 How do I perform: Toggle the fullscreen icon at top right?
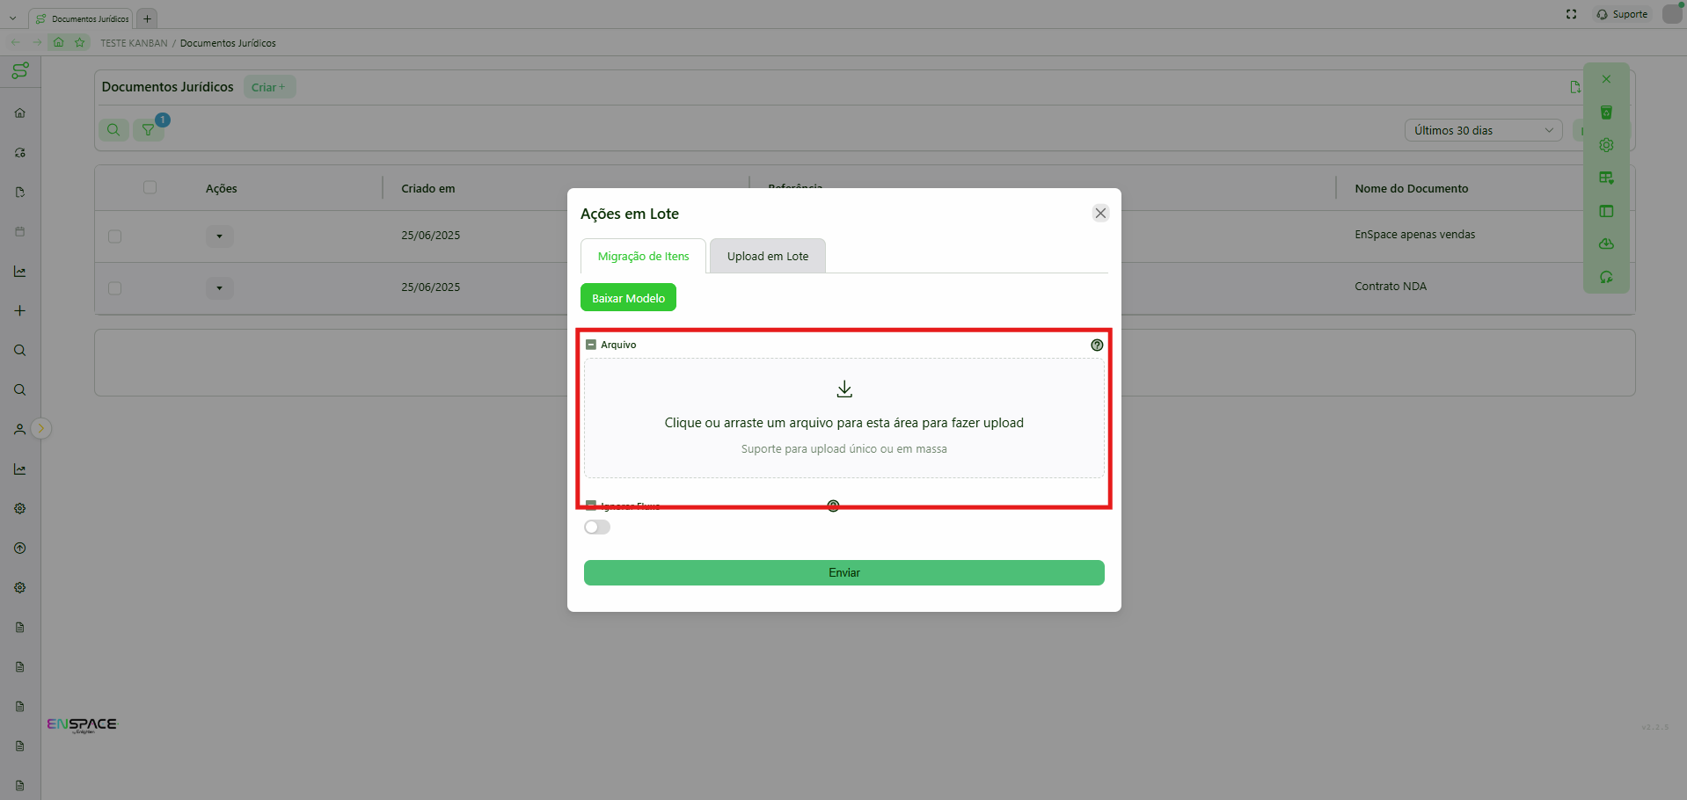coord(1572,14)
